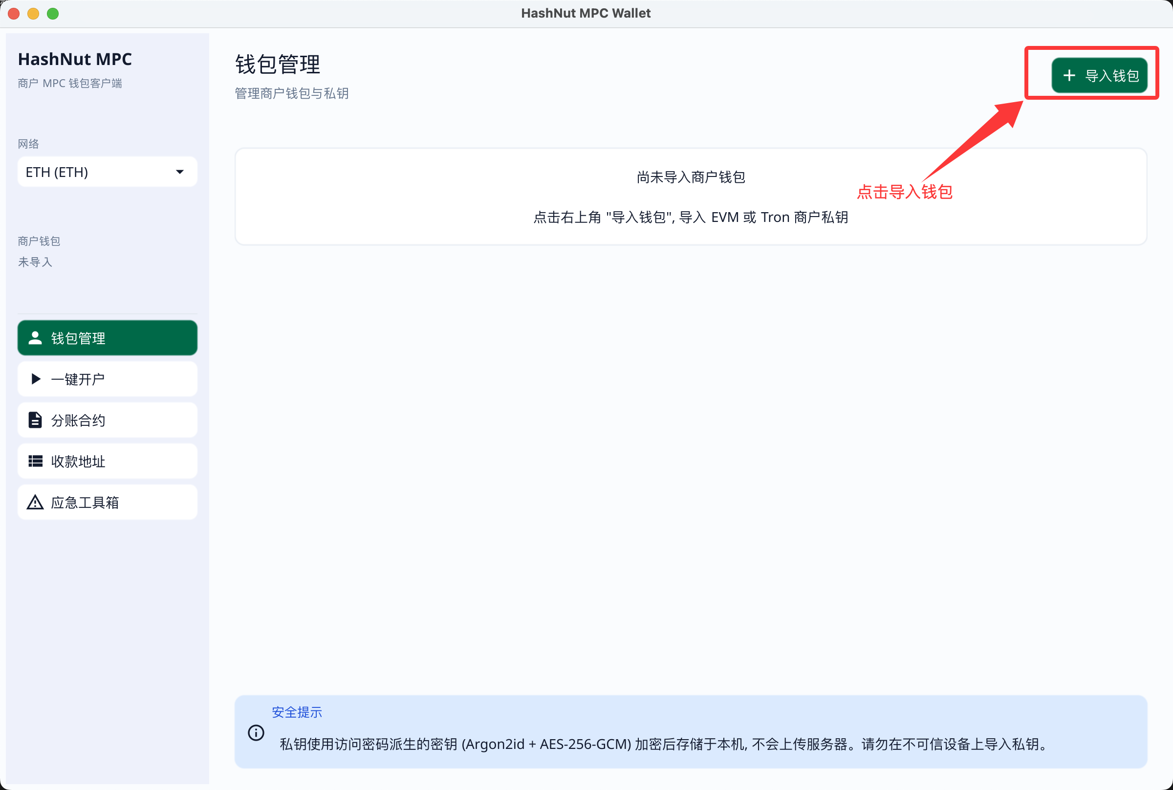Image resolution: width=1173 pixels, height=790 pixels.
Task: Open the 应急工具箱 sidebar item
Action: pyautogui.click(x=107, y=503)
